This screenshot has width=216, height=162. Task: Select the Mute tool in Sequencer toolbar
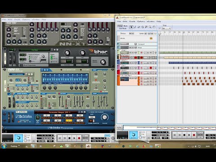coord(146,27)
